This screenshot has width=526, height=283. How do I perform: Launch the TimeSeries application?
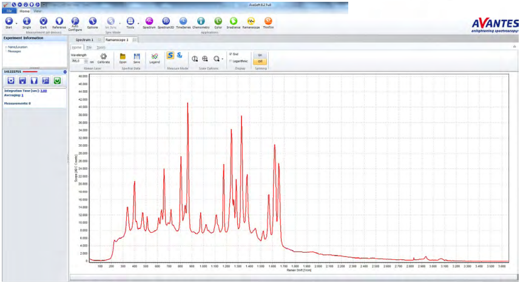(183, 23)
